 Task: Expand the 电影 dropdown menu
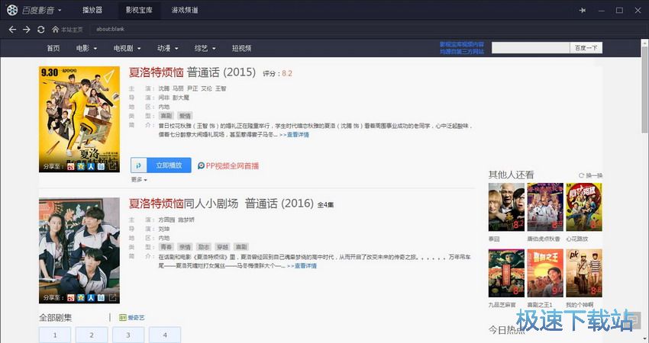tap(86, 48)
